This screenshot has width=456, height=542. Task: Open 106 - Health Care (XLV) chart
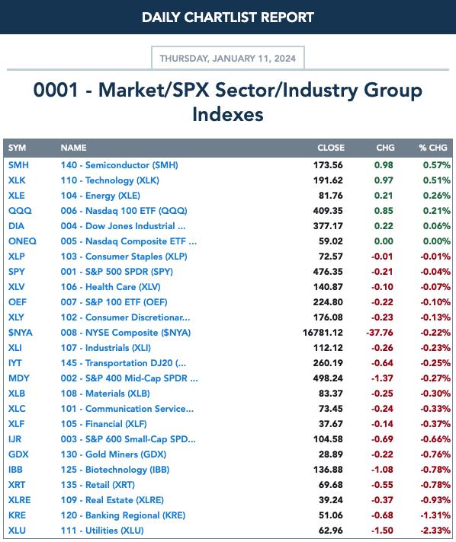(x=111, y=287)
